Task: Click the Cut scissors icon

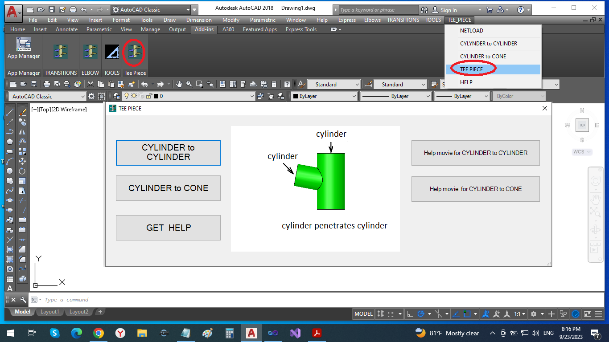Action: [91, 84]
